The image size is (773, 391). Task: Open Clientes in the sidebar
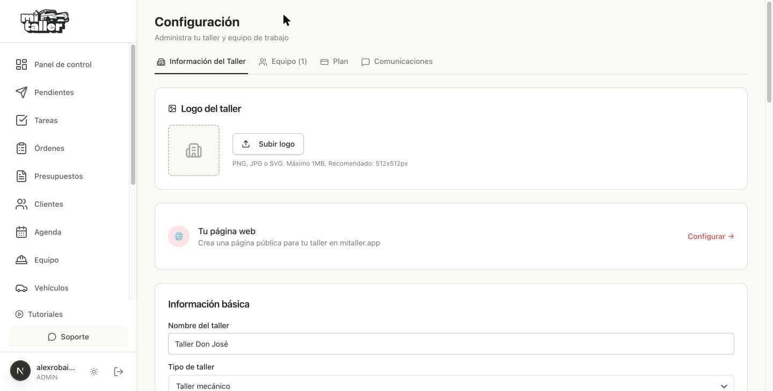(x=64, y=204)
